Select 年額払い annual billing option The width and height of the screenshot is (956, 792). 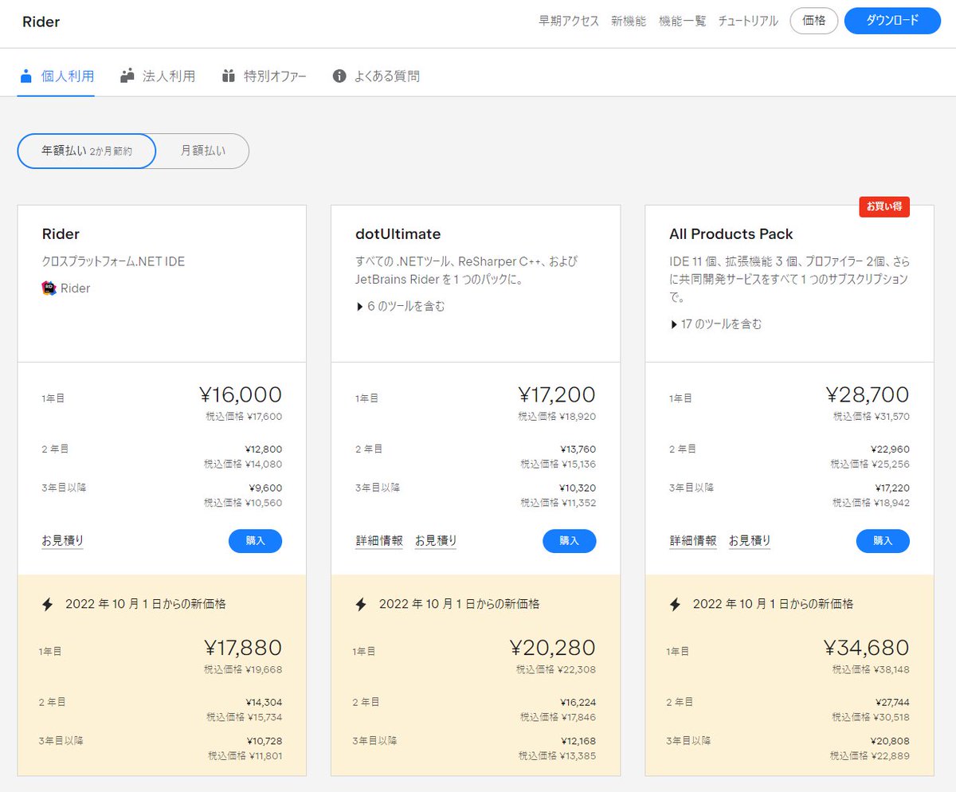[87, 151]
